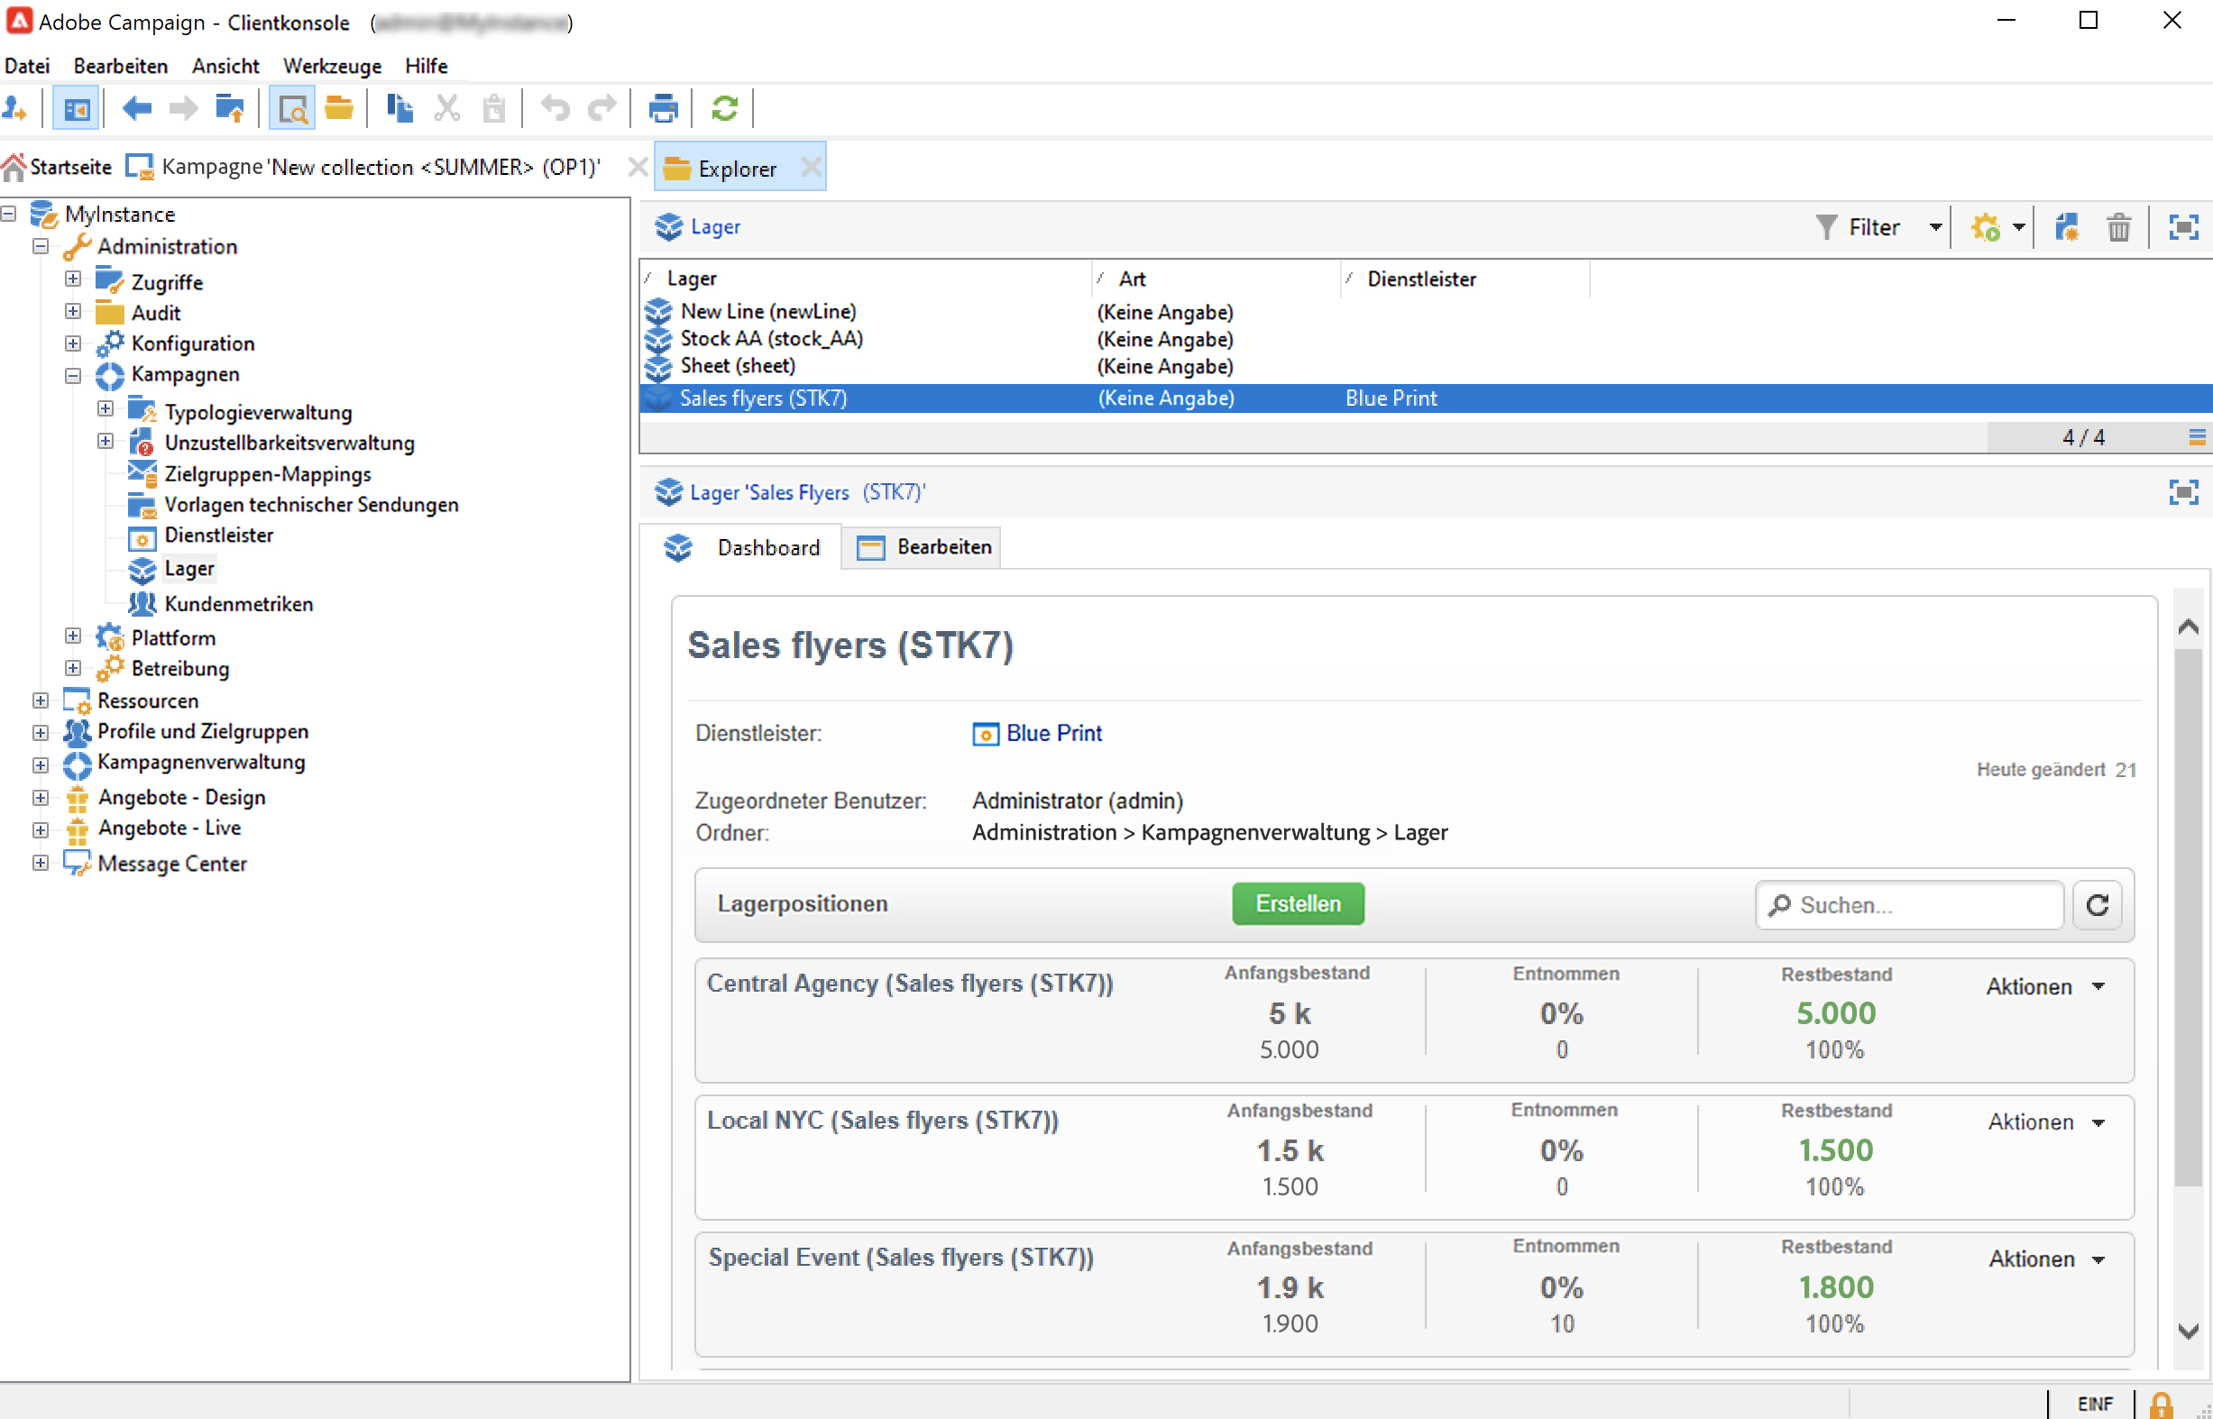Click the open folder toolbar icon
Image resolution: width=2213 pixels, height=1419 pixels.
[339, 109]
